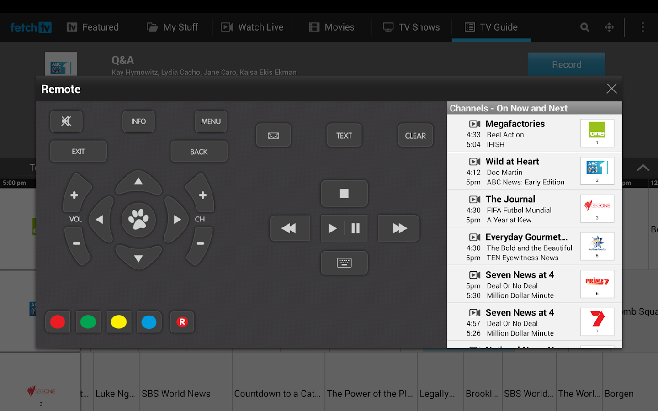658x411 pixels.
Task: Open the three-dot overflow menu
Action: [642, 27]
